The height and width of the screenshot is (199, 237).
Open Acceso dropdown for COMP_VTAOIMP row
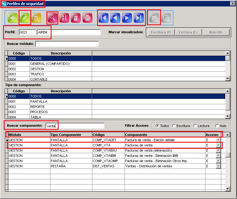218,161
